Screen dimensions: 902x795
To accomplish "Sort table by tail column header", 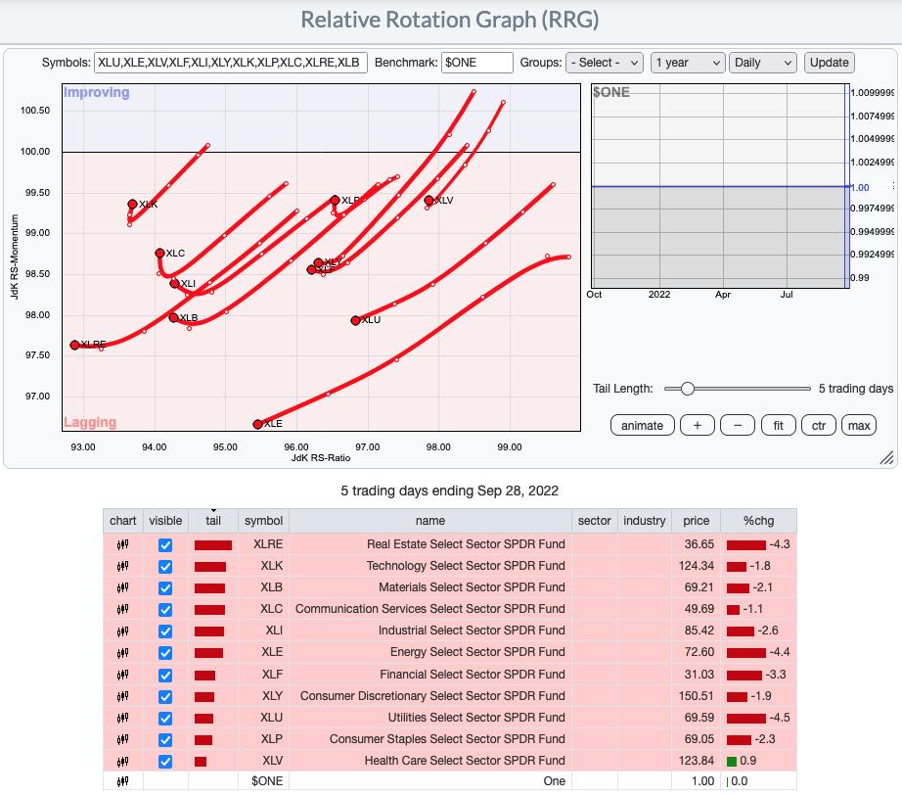I will 213,521.
